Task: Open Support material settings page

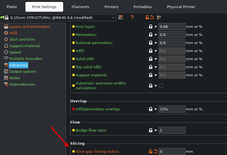Action: [25, 46]
